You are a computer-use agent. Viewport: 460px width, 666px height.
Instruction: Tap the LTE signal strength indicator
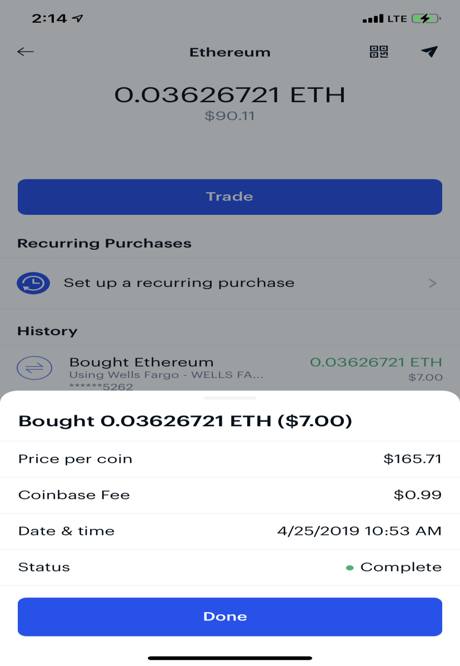(x=373, y=19)
